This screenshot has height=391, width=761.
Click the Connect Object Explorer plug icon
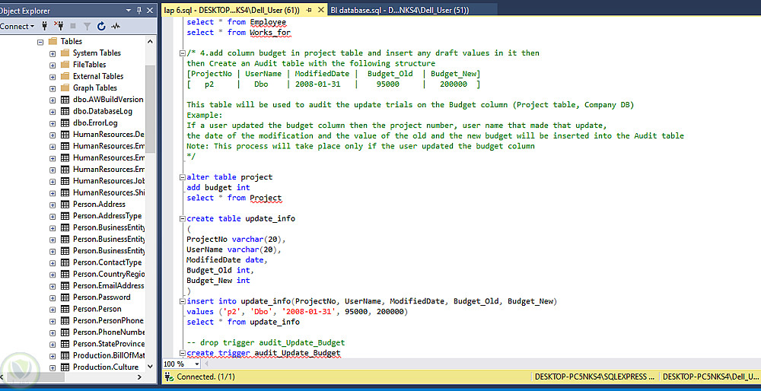coord(45,26)
